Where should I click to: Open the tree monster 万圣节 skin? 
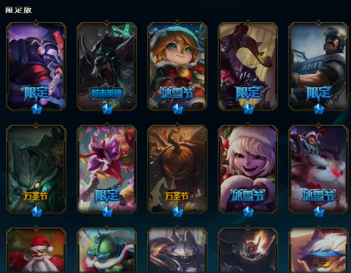pyautogui.click(x=36, y=168)
